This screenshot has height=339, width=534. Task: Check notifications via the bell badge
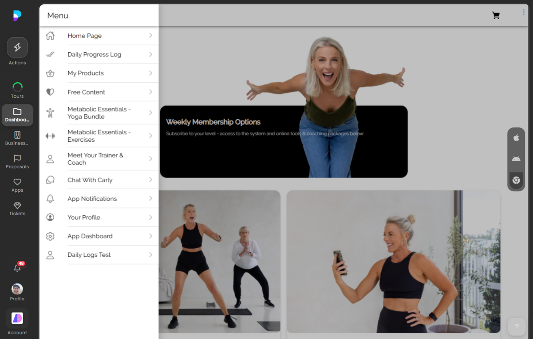pyautogui.click(x=17, y=267)
